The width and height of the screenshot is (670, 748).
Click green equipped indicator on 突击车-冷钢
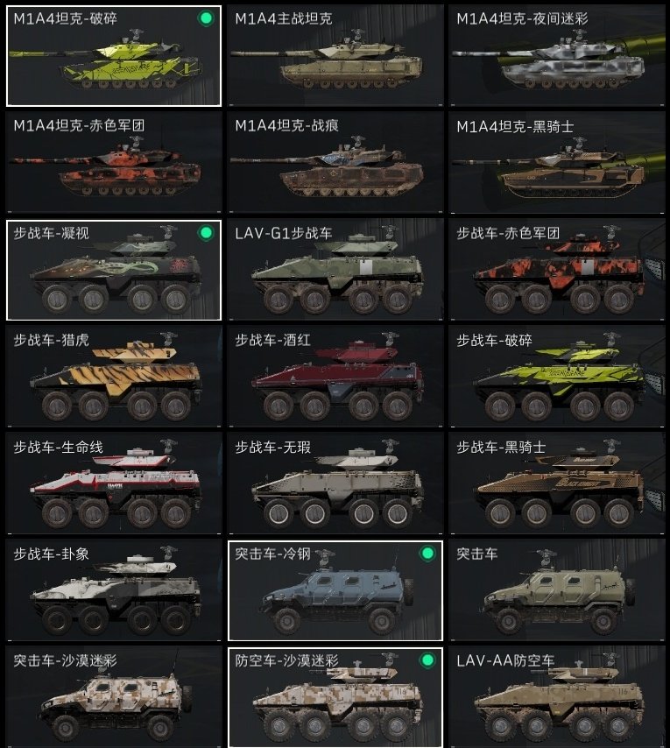427,554
